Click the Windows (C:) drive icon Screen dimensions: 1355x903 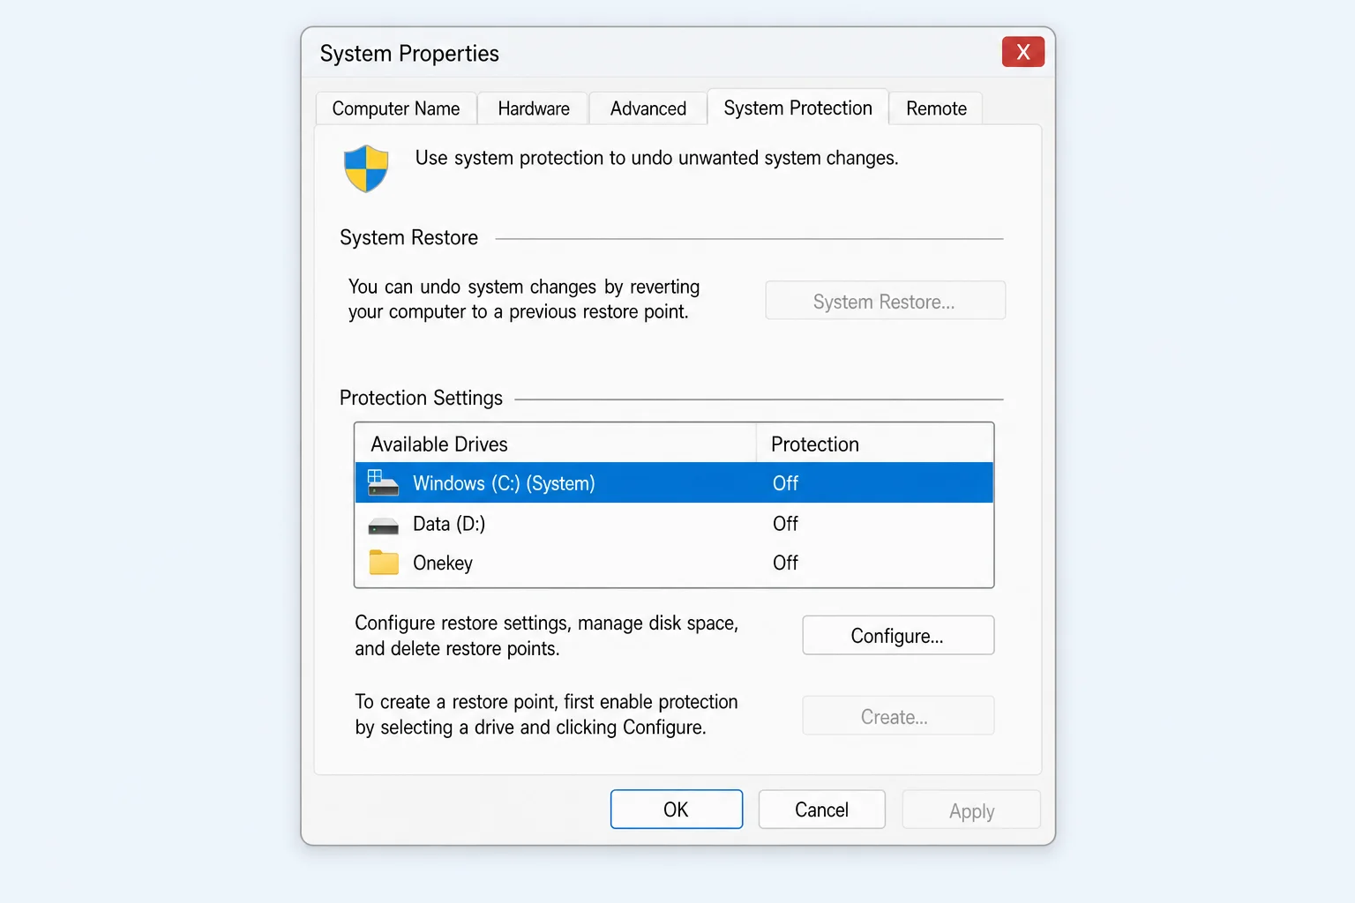[x=383, y=482]
